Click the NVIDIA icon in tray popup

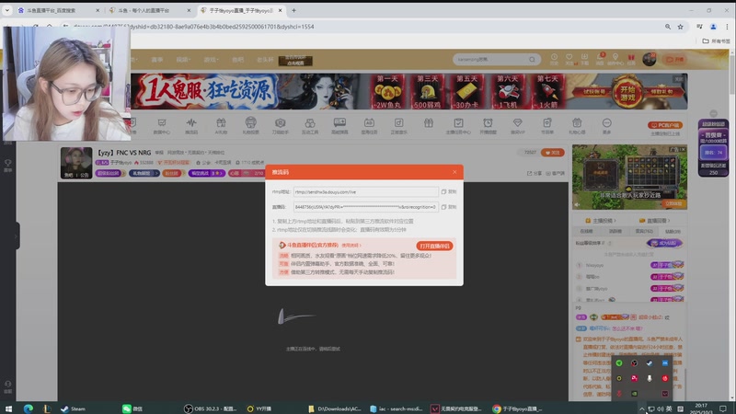[634, 394]
